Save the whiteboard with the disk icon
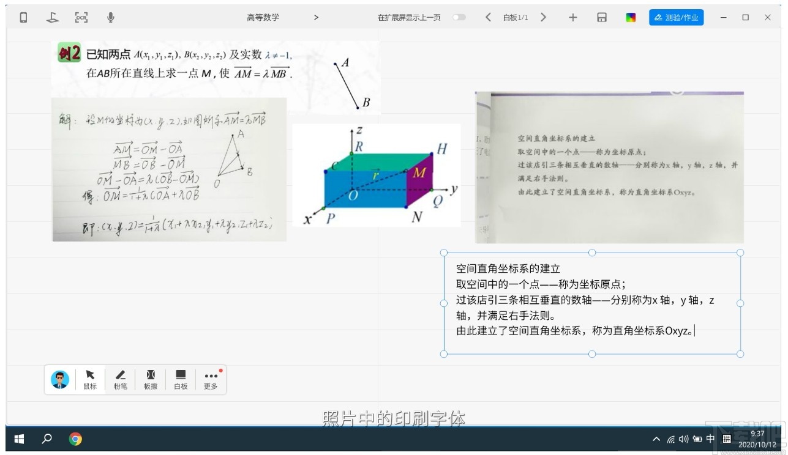The width and height of the screenshot is (788, 455). [602, 17]
